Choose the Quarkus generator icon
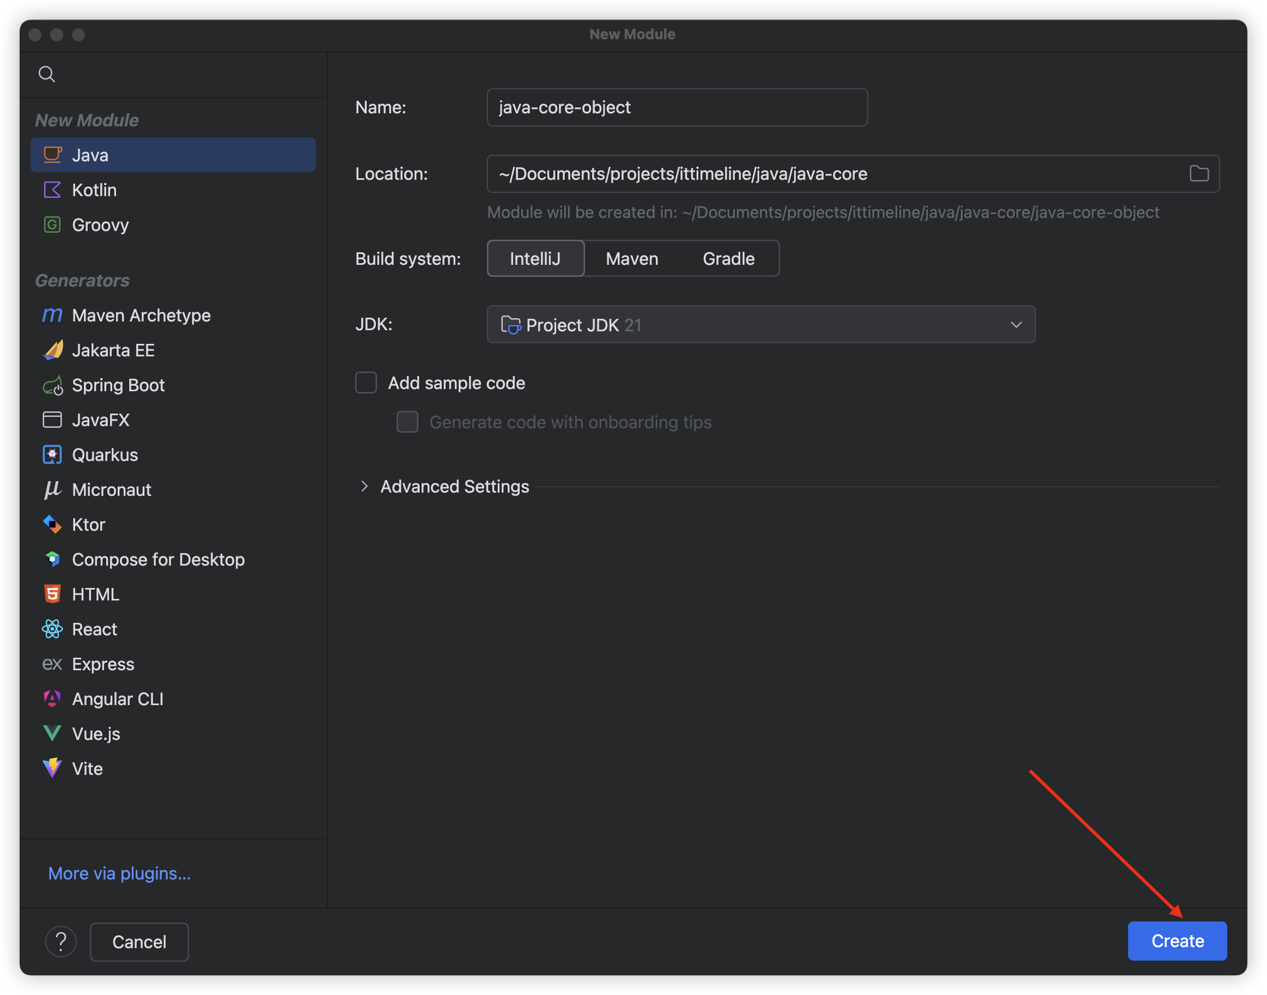1267x995 pixels. click(52, 455)
